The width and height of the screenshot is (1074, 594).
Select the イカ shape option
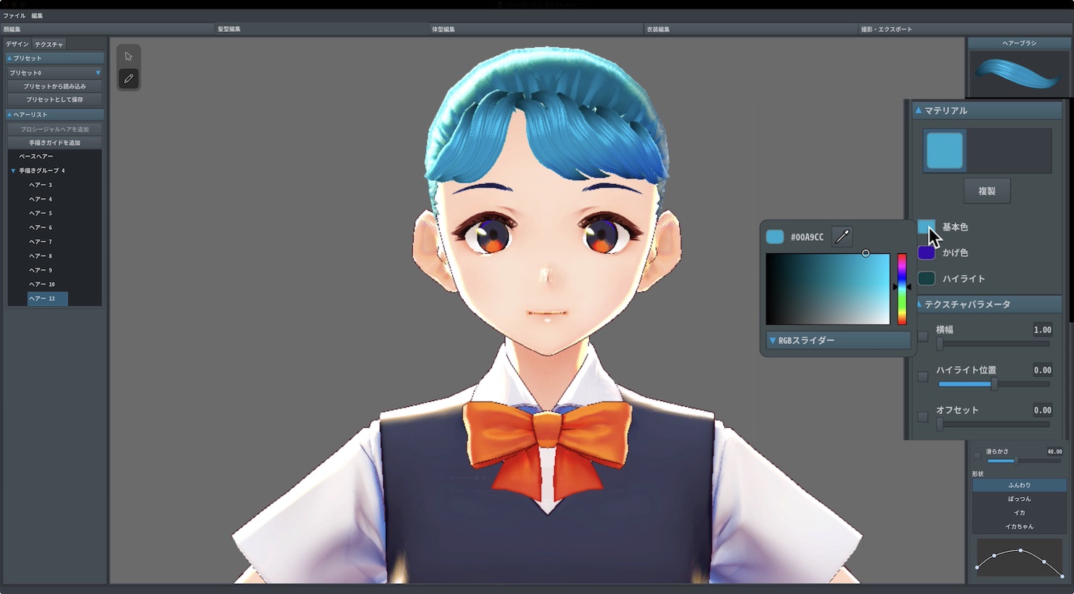pyautogui.click(x=1019, y=513)
